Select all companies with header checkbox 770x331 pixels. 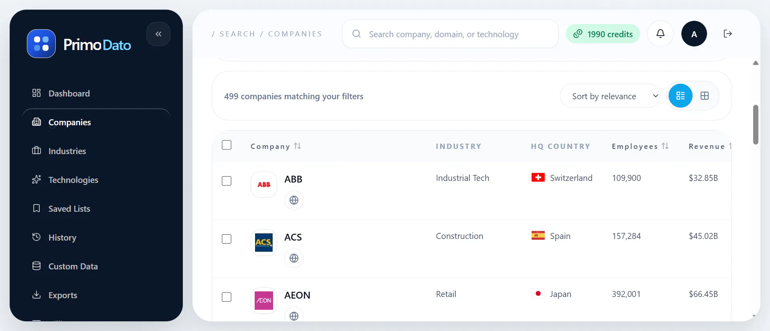click(x=227, y=145)
